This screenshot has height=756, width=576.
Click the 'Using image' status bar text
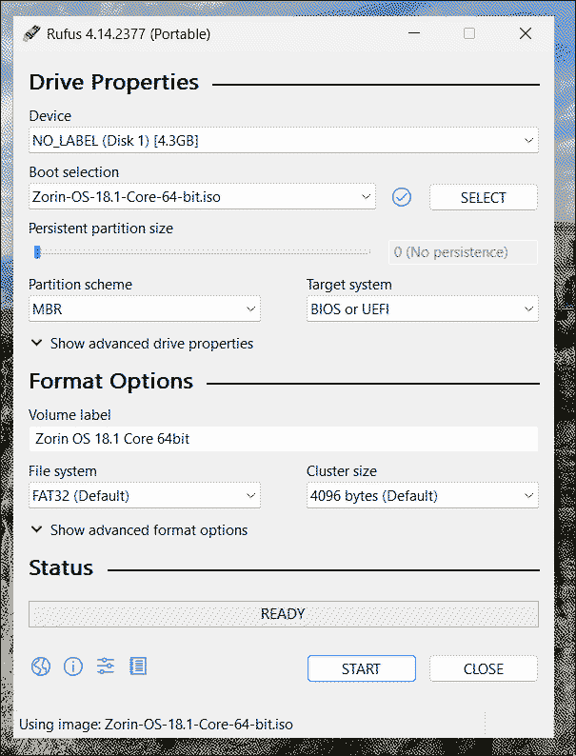(x=156, y=725)
